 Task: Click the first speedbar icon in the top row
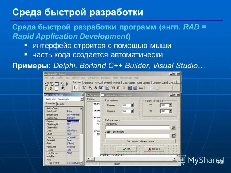click(47, 84)
